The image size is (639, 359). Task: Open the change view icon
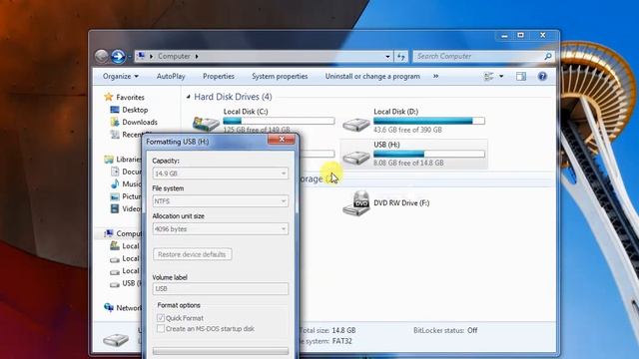(x=488, y=76)
